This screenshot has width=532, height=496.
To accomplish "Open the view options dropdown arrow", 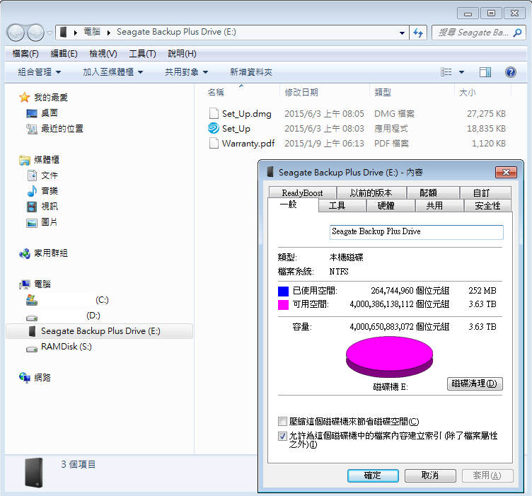I will 461,72.
